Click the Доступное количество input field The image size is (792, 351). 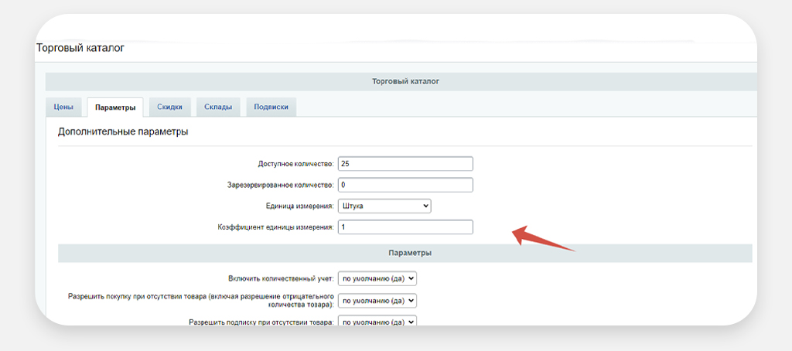[x=405, y=164]
